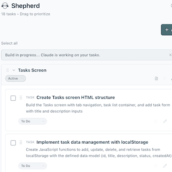This screenshot has height=172, width=172.
Task: Check the Implement task data management checkbox
Action: 13,143
